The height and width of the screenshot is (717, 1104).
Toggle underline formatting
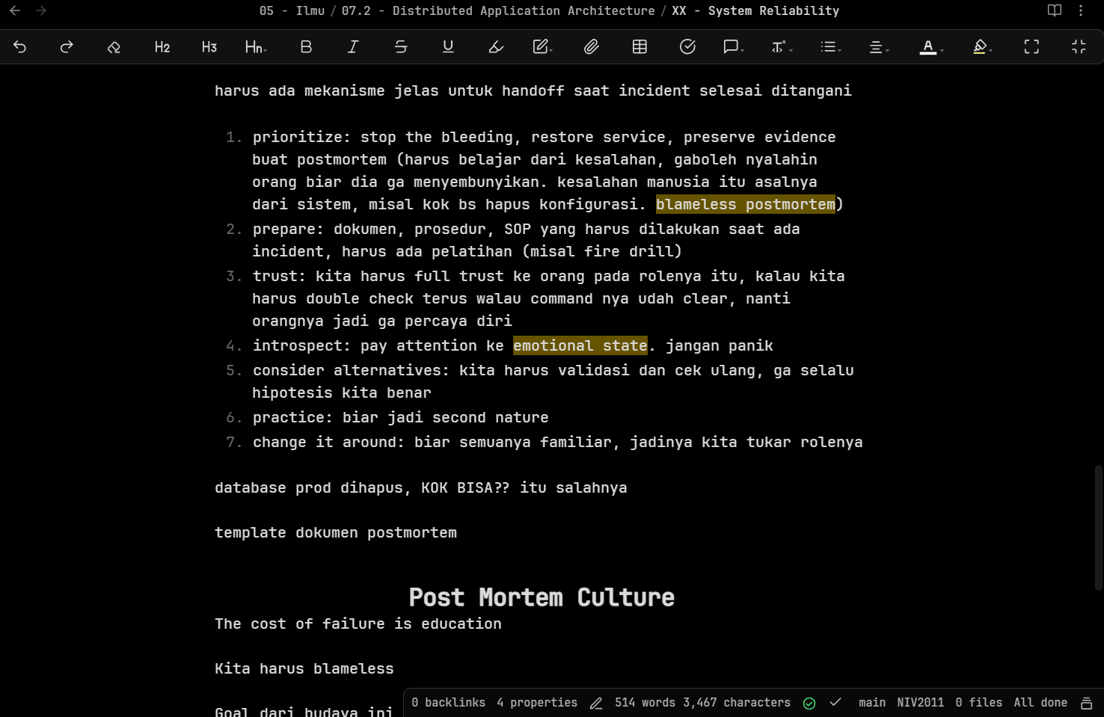pos(448,46)
